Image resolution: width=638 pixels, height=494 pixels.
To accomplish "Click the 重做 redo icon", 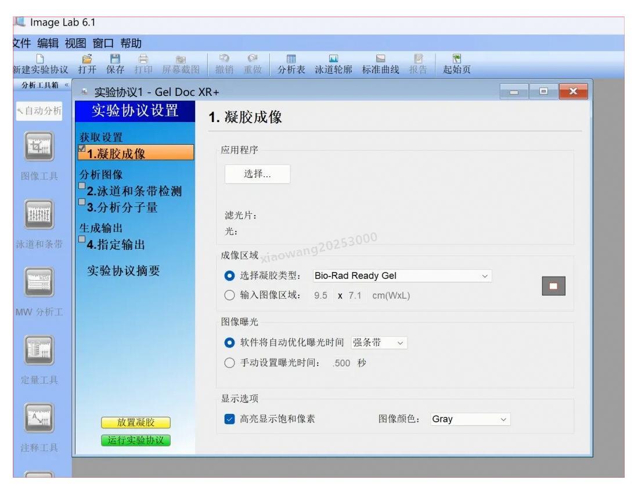I will [253, 59].
